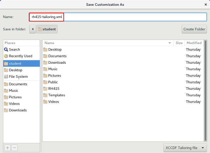
Task: Select Videos in the Places sidebar
Action: pyautogui.click(x=14, y=104)
